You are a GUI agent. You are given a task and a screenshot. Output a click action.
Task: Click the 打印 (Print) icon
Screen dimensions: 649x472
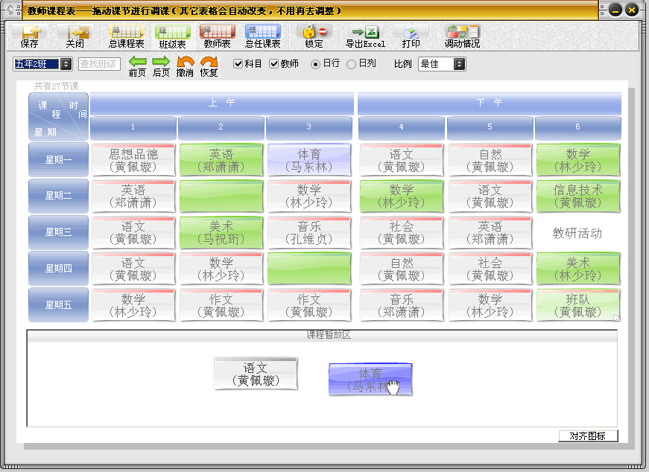[x=411, y=36]
